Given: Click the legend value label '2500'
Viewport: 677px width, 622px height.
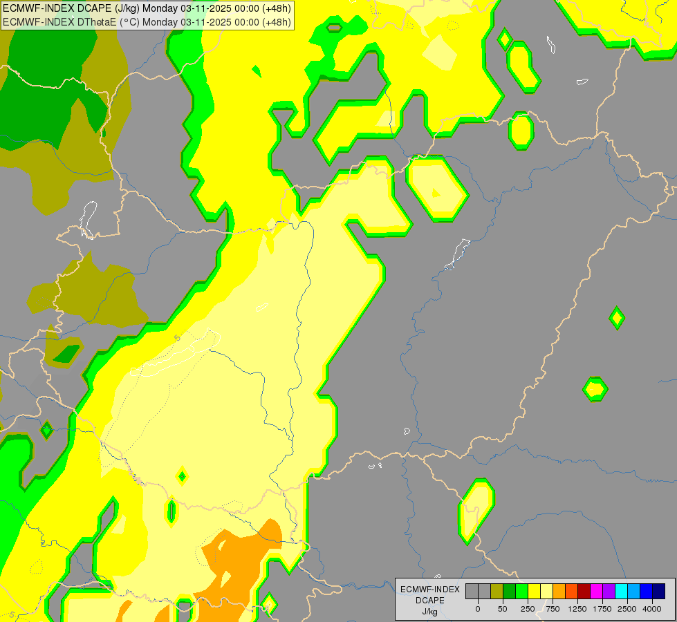Looking at the screenshot, I should pos(627,609).
